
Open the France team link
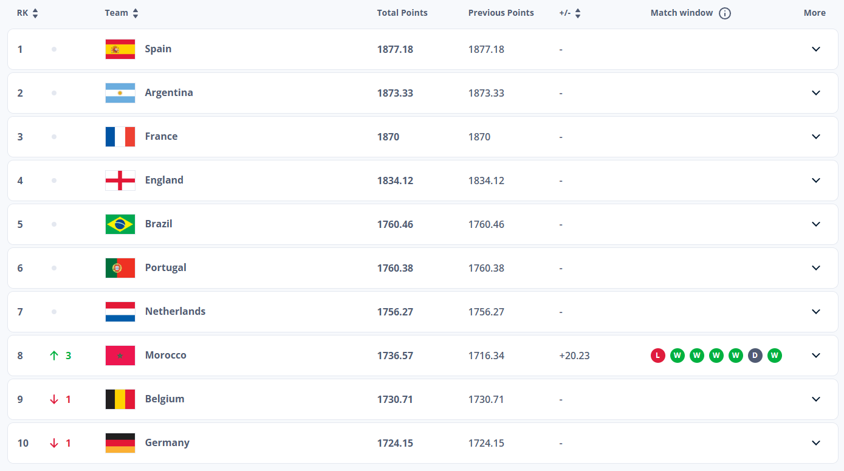tap(161, 137)
